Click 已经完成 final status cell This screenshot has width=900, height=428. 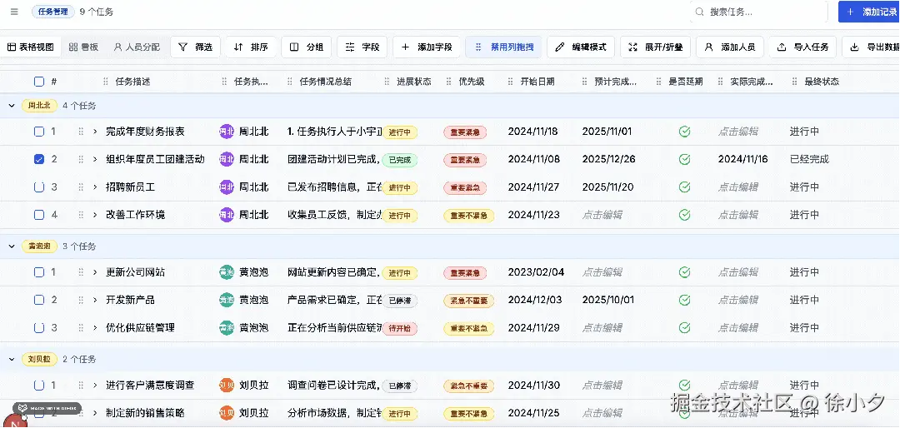pos(809,159)
